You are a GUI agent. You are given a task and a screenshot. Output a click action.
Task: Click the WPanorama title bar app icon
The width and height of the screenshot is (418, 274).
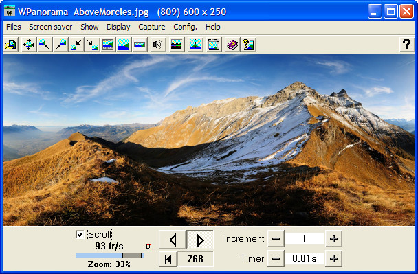(x=10, y=12)
